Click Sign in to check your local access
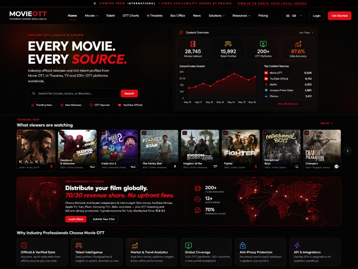The height and width of the screenshot is (269, 358). tap(272, 4)
